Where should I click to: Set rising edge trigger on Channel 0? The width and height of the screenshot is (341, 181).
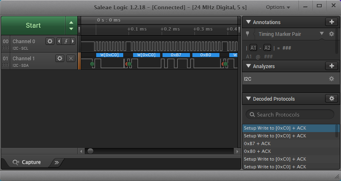(x=65, y=41)
